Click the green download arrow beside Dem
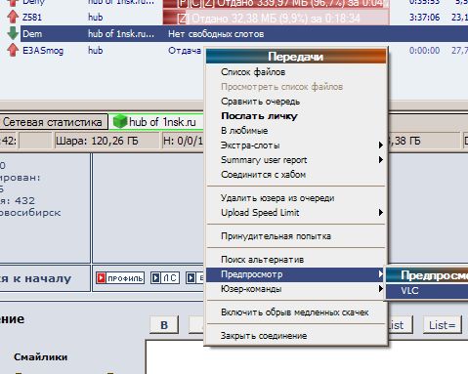 tap(13, 33)
